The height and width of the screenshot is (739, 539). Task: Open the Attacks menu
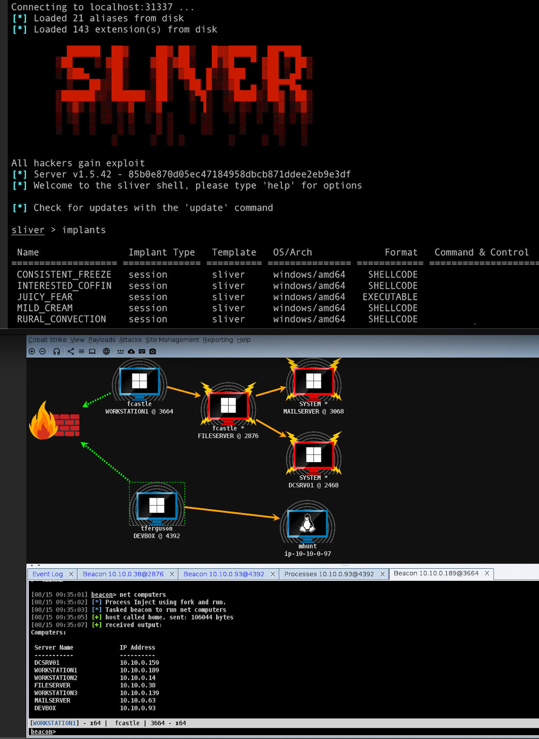tap(130, 340)
